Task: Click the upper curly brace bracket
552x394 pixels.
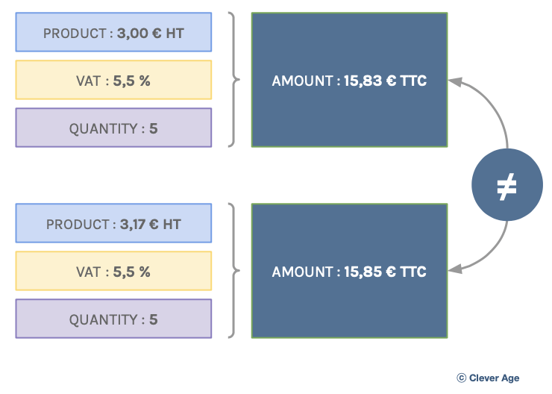Action: click(x=233, y=80)
